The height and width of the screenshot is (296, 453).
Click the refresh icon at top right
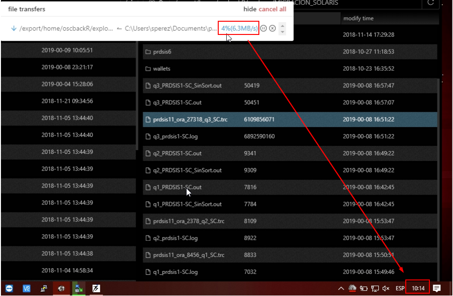pyautogui.click(x=431, y=3)
